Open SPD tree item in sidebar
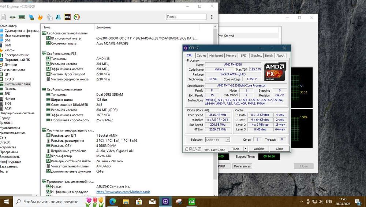Screen dimensions: 366x207 coord(7,94)
